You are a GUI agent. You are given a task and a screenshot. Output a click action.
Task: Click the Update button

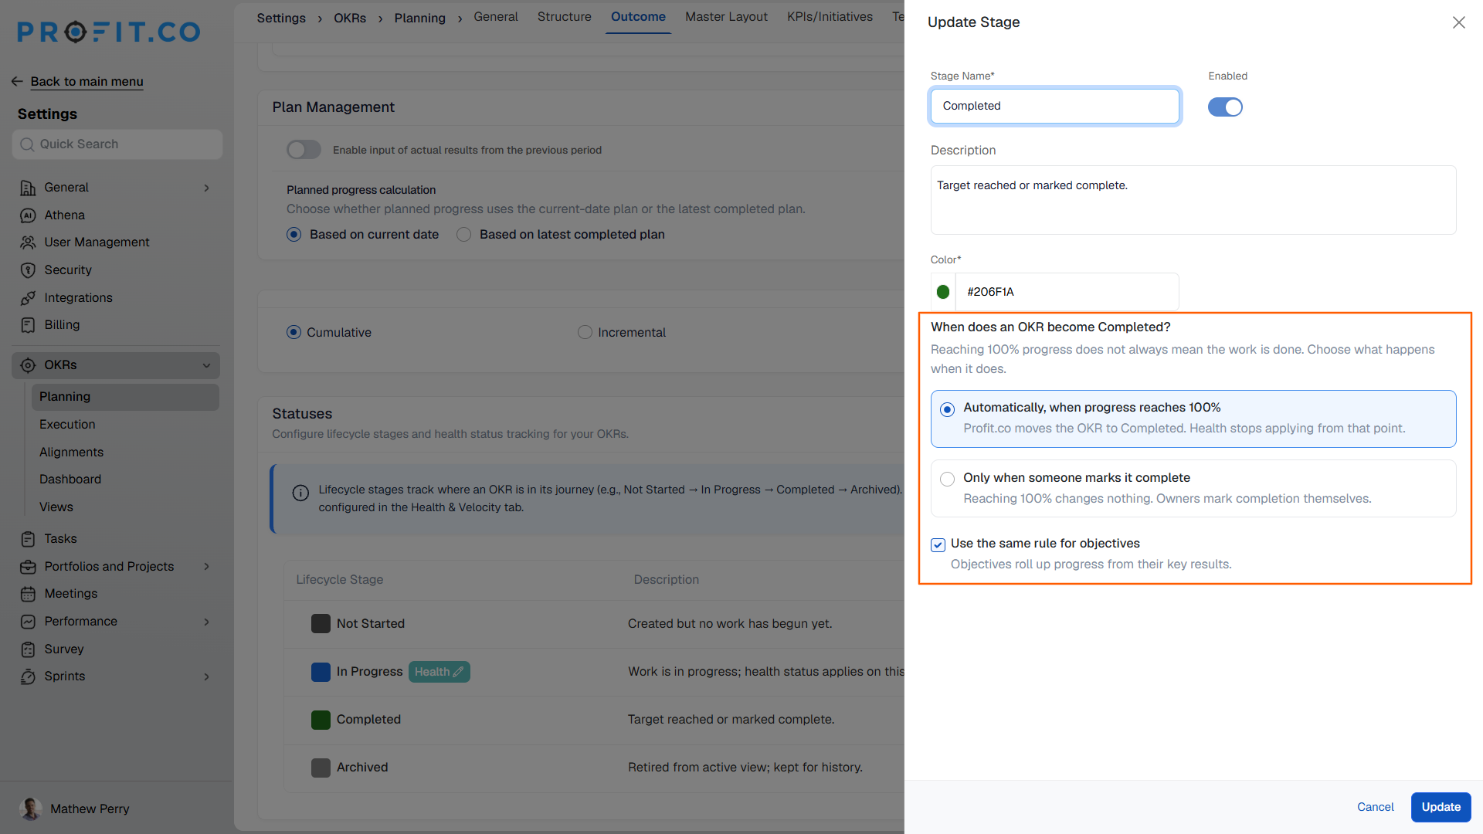tap(1441, 807)
